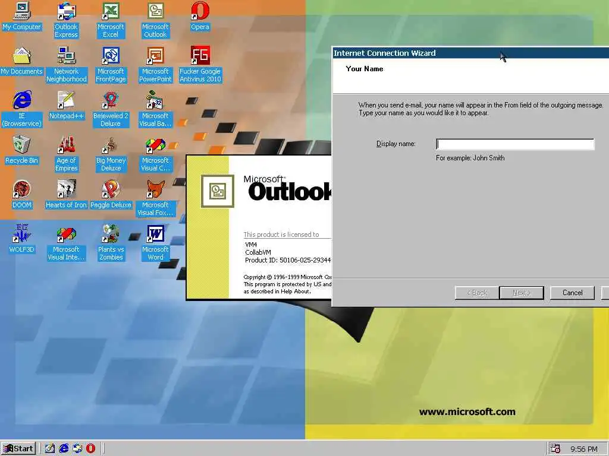Screen dimensions: 609x456
Task: Click the Next button in the wizard
Action: pos(521,293)
